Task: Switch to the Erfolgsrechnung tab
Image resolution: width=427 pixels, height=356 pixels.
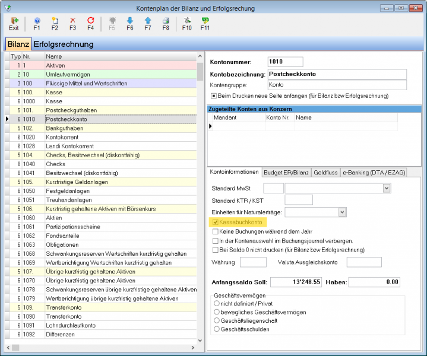Action: pyautogui.click(x=64, y=44)
